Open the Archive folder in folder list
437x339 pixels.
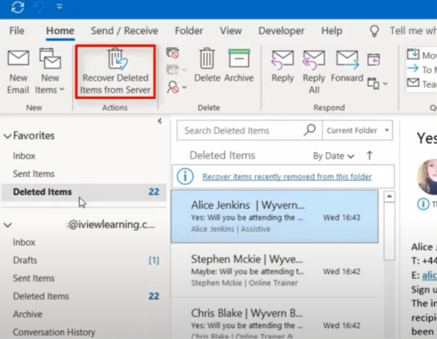pos(28,314)
